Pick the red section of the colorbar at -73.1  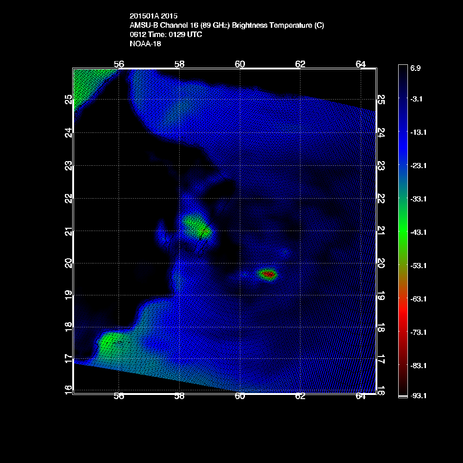pos(402,332)
